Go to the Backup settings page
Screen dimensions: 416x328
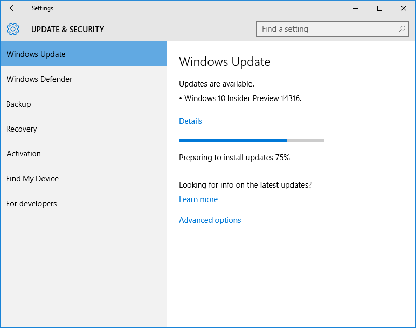click(19, 104)
